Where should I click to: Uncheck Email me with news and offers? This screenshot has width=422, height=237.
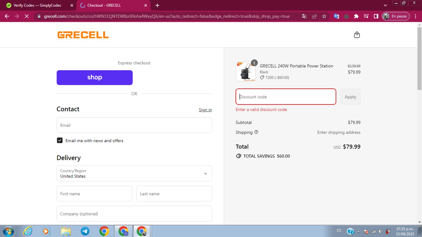(x=60, y=140)
